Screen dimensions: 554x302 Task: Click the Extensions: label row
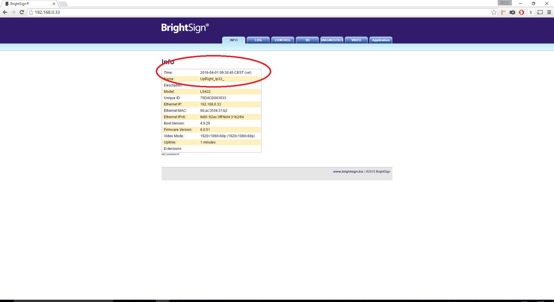(x=212, y=149)
